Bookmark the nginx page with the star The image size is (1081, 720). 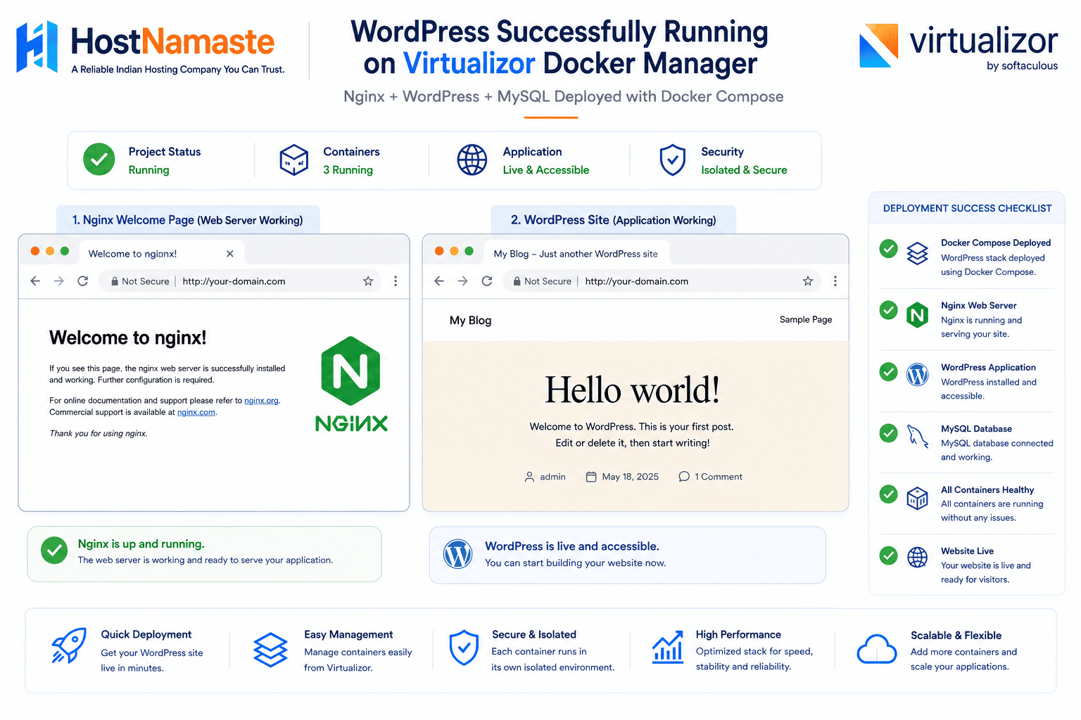coord(368,281)
